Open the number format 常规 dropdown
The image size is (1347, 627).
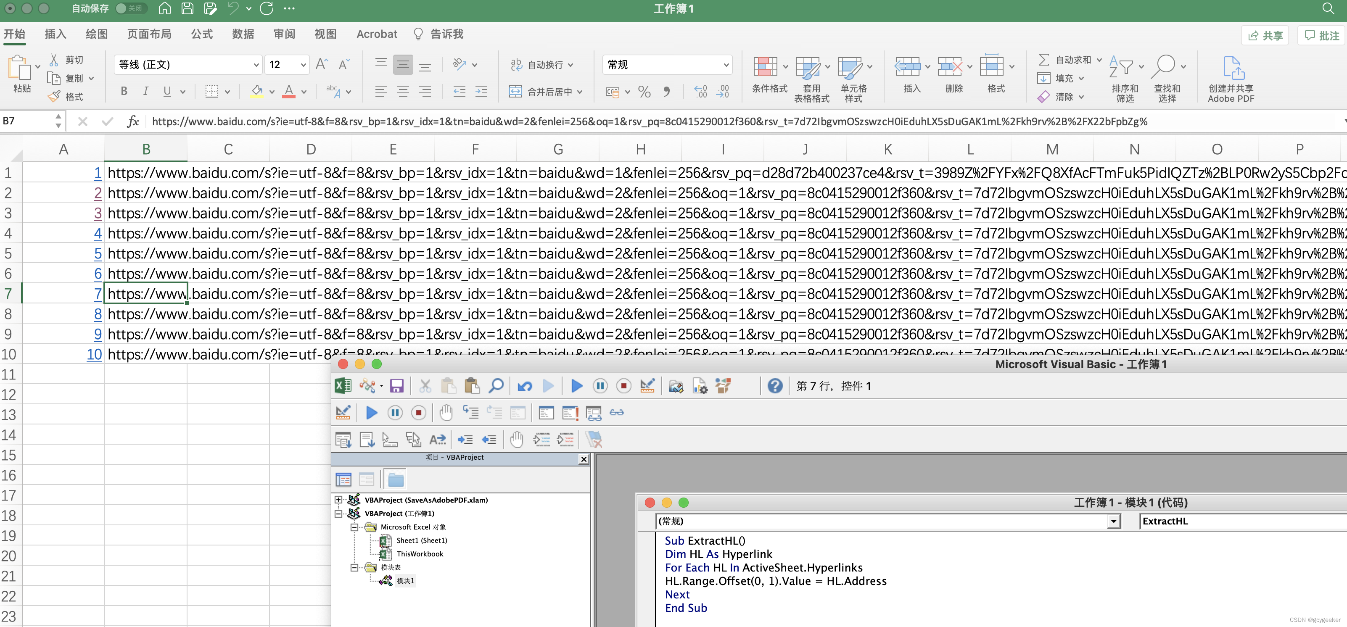click(725, 65)
